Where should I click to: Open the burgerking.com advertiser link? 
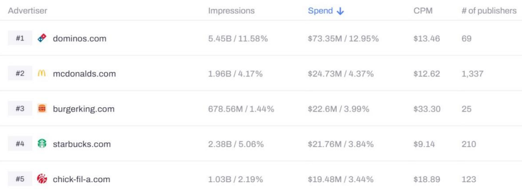tap(84, 109)
